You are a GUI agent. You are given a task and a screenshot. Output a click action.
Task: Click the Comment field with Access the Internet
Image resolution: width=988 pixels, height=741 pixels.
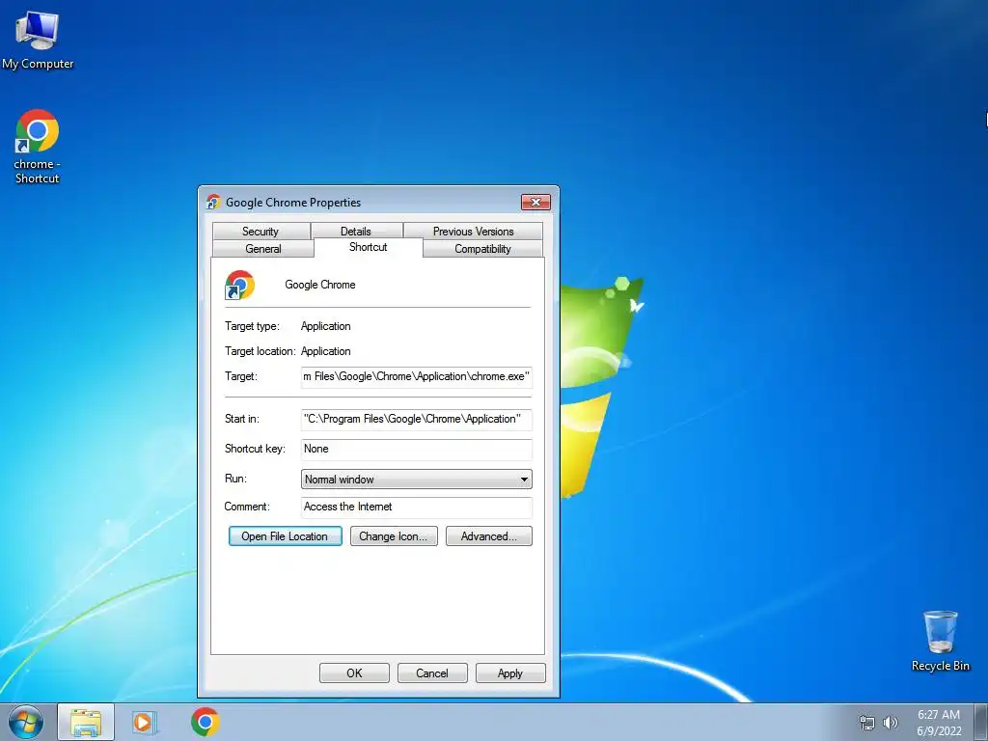[x=417, y=508]
